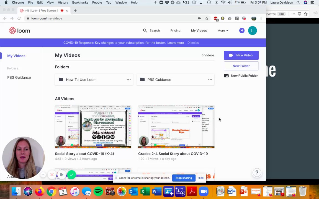The height and width of the screenshot is (199, 319).
Task: Click the camera icon in address bar
Action: coord(200,18)
